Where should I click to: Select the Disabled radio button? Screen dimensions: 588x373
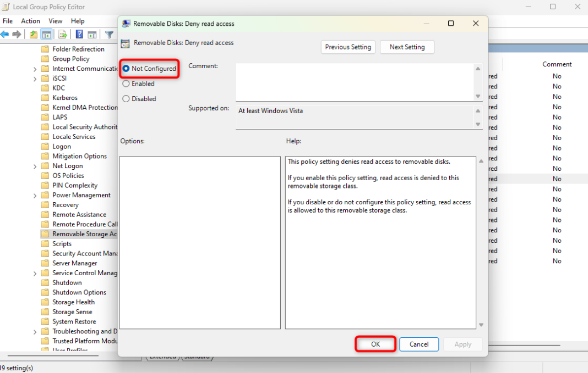(127, 98)
